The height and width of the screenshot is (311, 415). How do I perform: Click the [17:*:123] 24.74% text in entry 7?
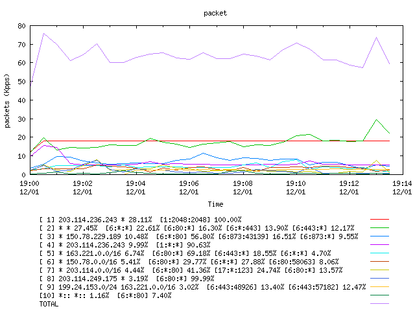point(247,270)
